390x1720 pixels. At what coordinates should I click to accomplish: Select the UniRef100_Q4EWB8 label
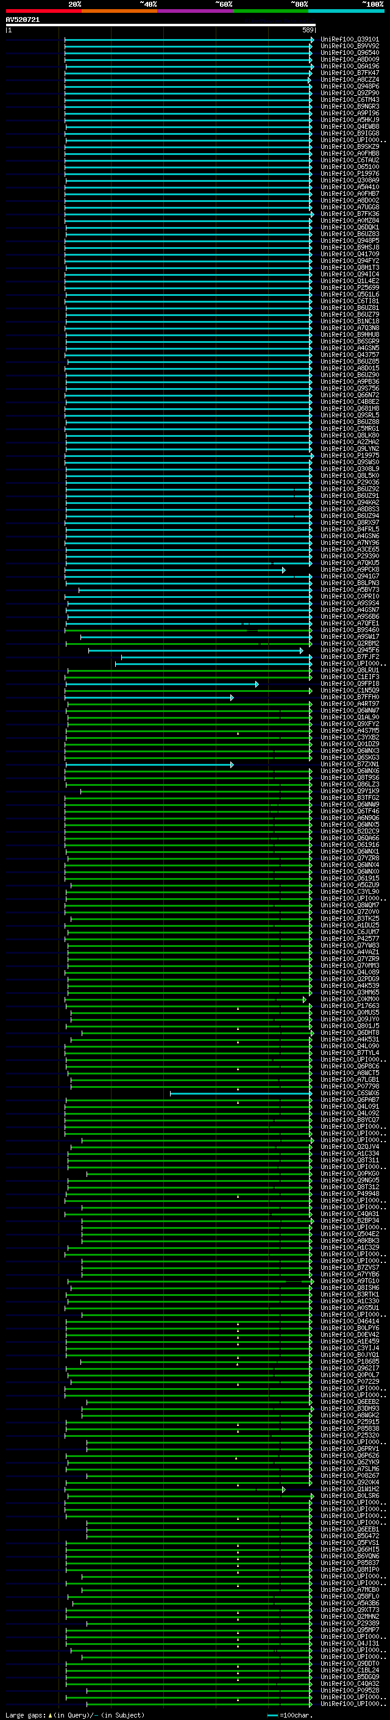click(x=350, y=127)
